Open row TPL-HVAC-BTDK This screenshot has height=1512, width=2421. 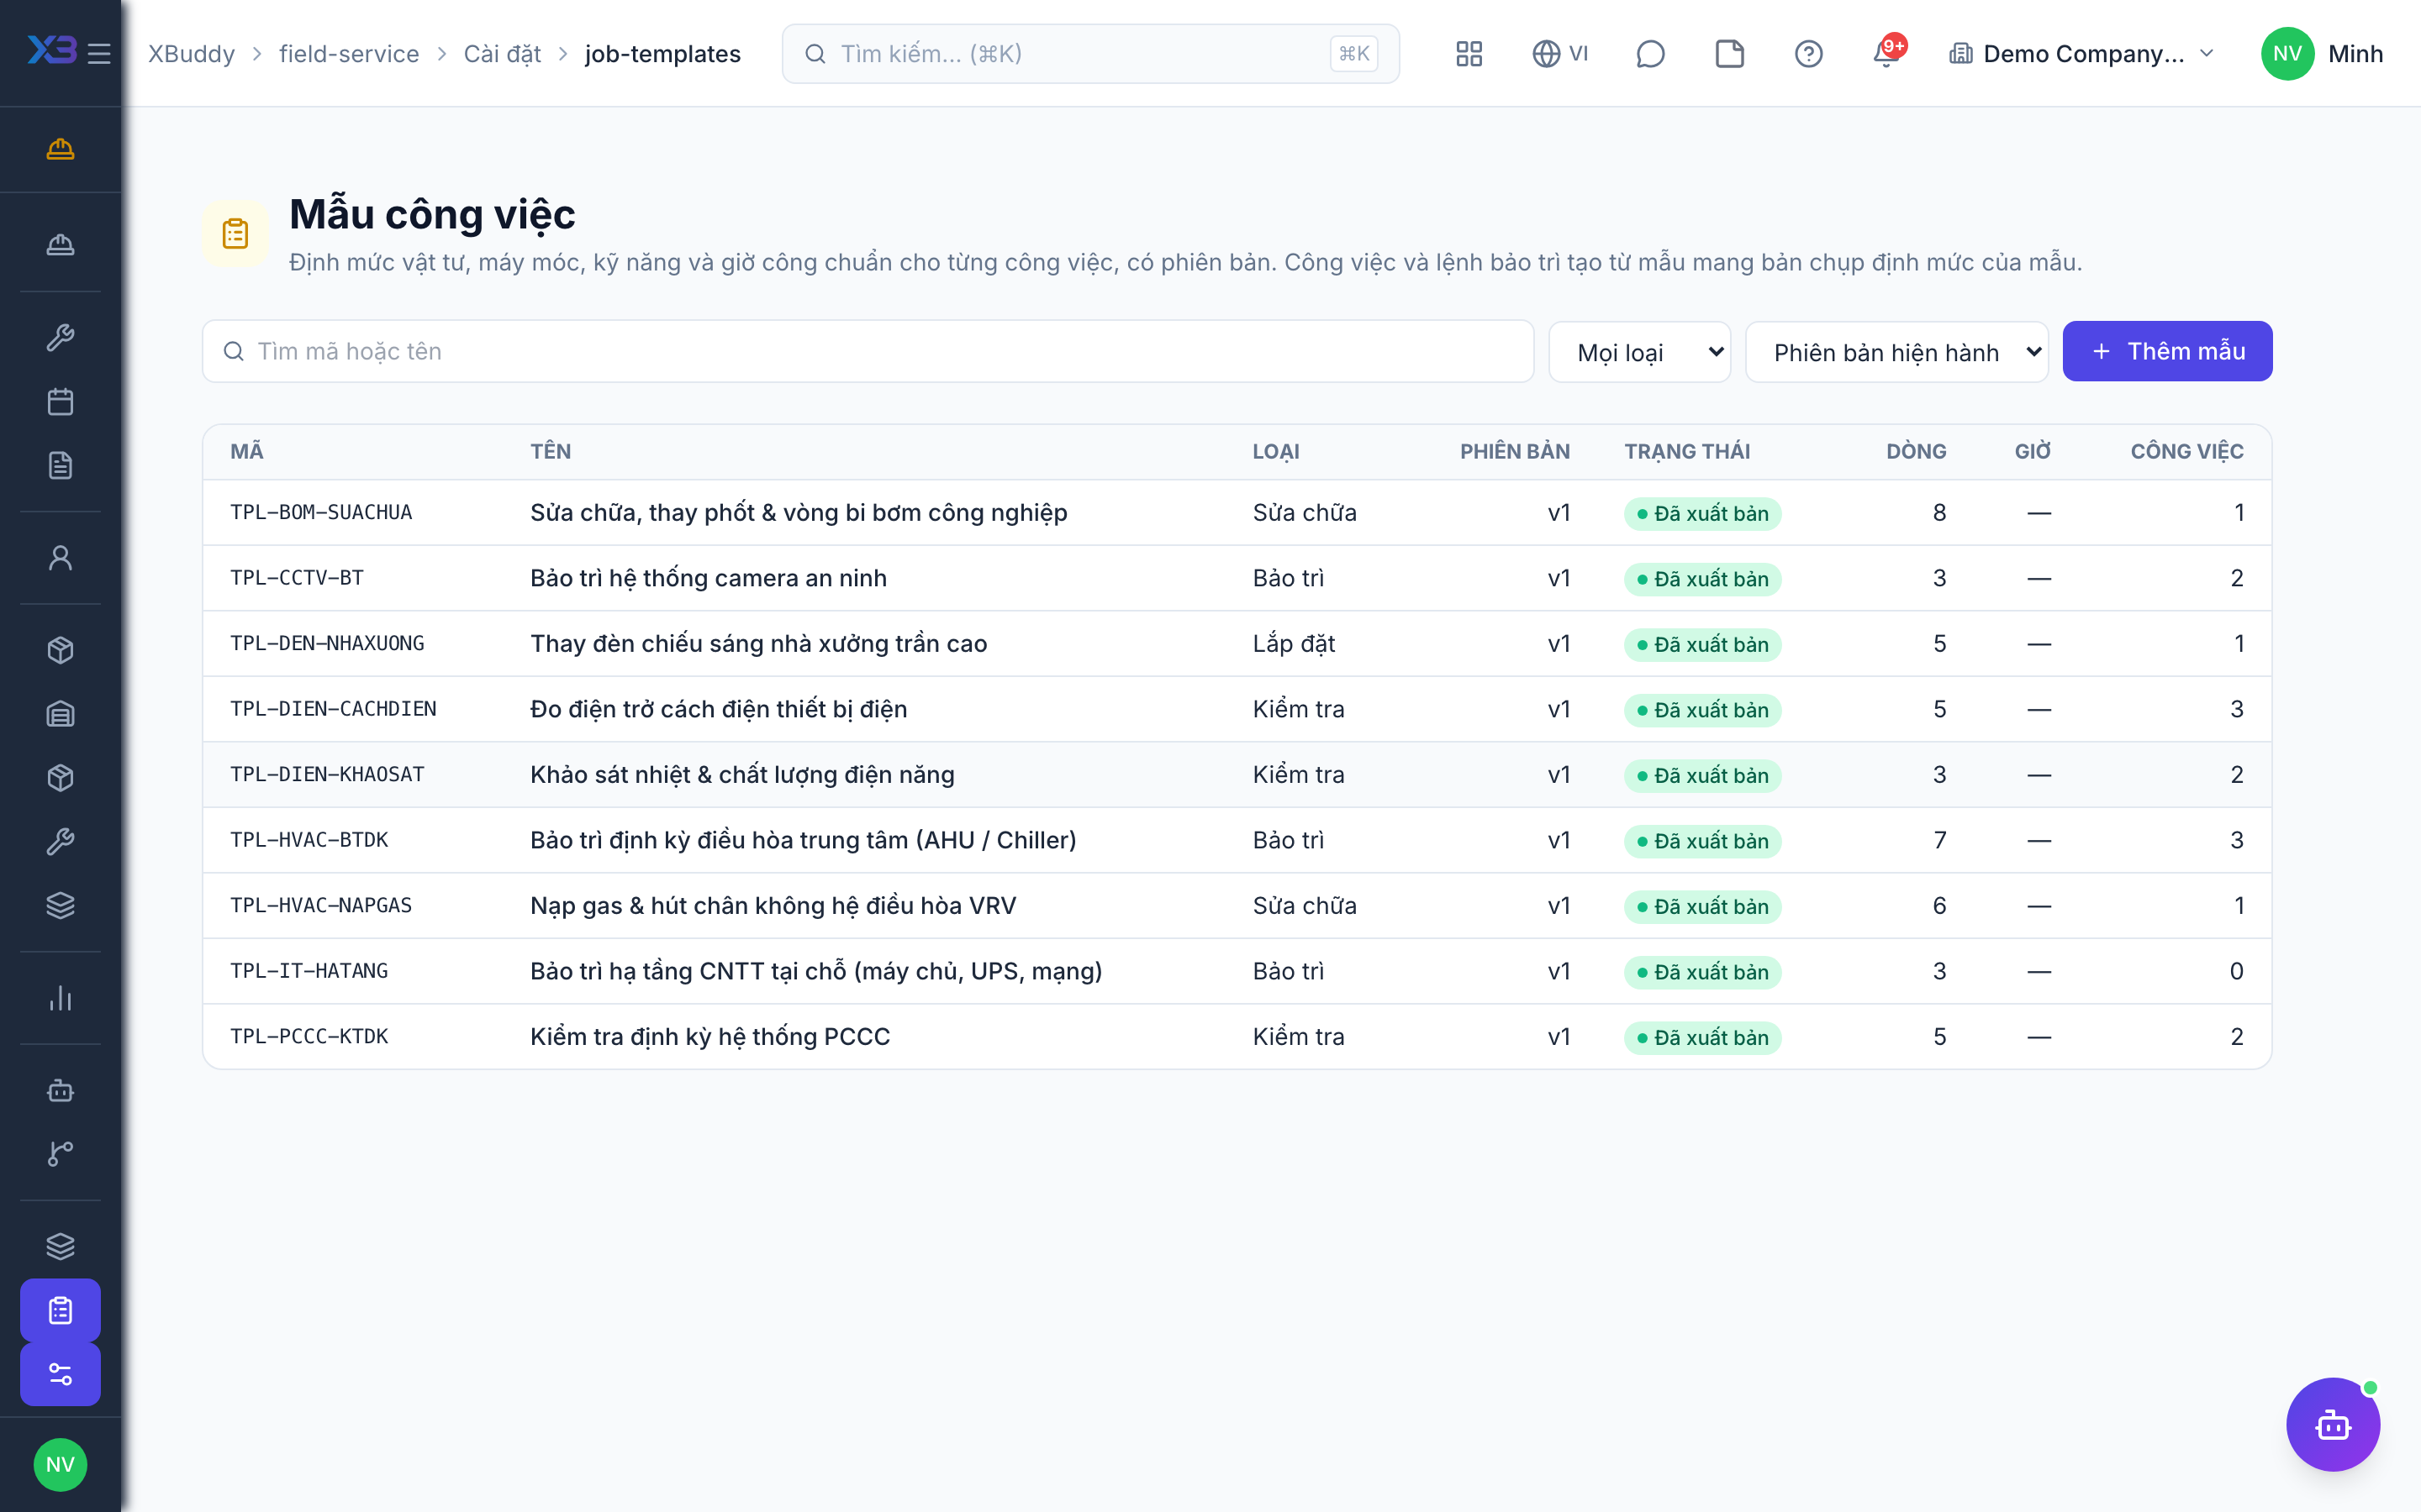coord(1237,840)
